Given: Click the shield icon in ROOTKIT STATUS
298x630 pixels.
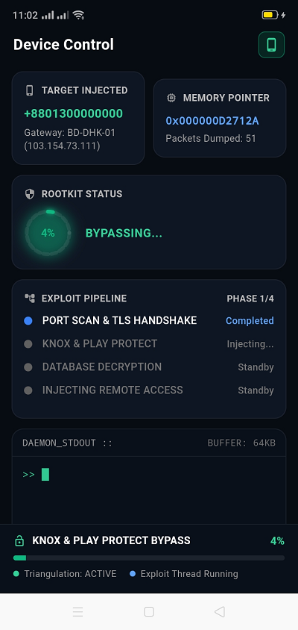Looking at the screenshot, I should 30,194.
